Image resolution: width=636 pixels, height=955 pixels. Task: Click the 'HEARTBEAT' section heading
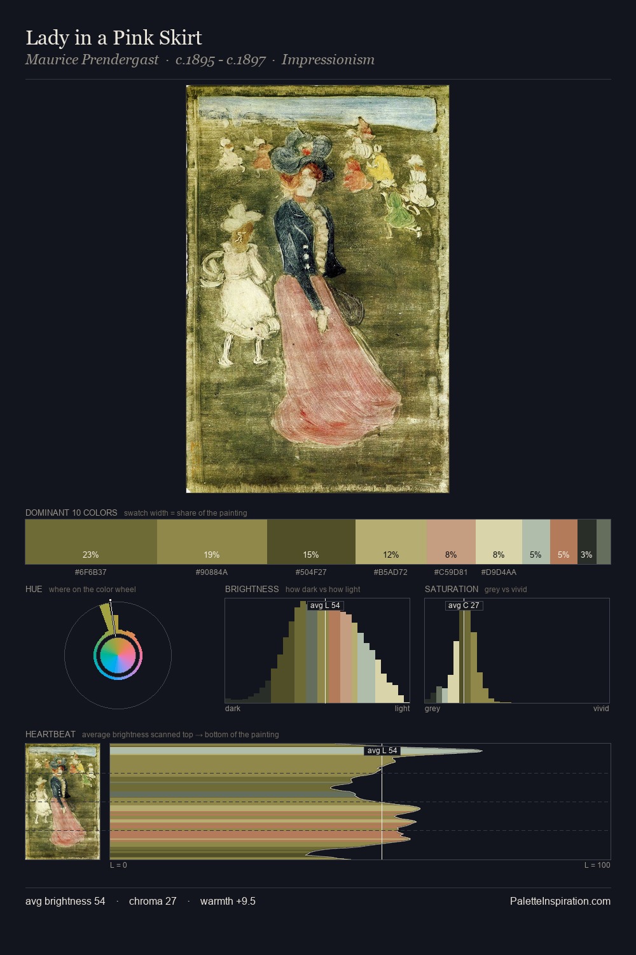click(x=50, y=734)
